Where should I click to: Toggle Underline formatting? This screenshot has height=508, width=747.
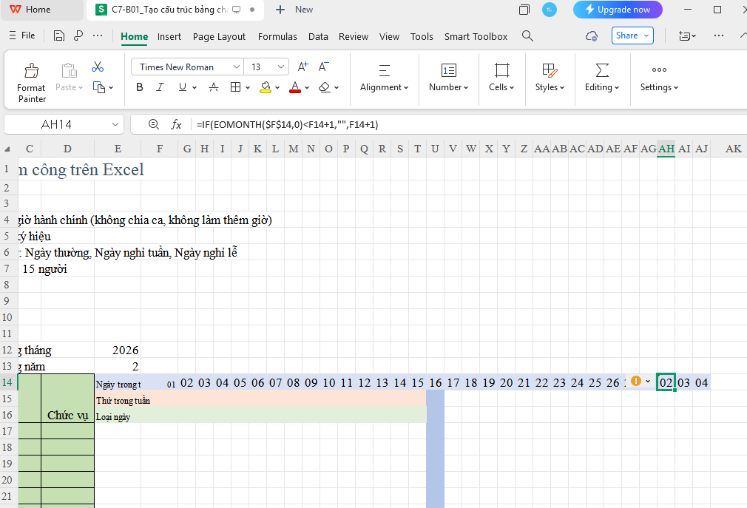(x=182, y=87)
